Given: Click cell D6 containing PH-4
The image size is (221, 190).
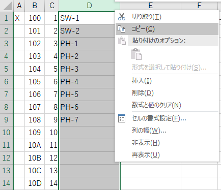Looking at the screenshot, I should point(87,82).
